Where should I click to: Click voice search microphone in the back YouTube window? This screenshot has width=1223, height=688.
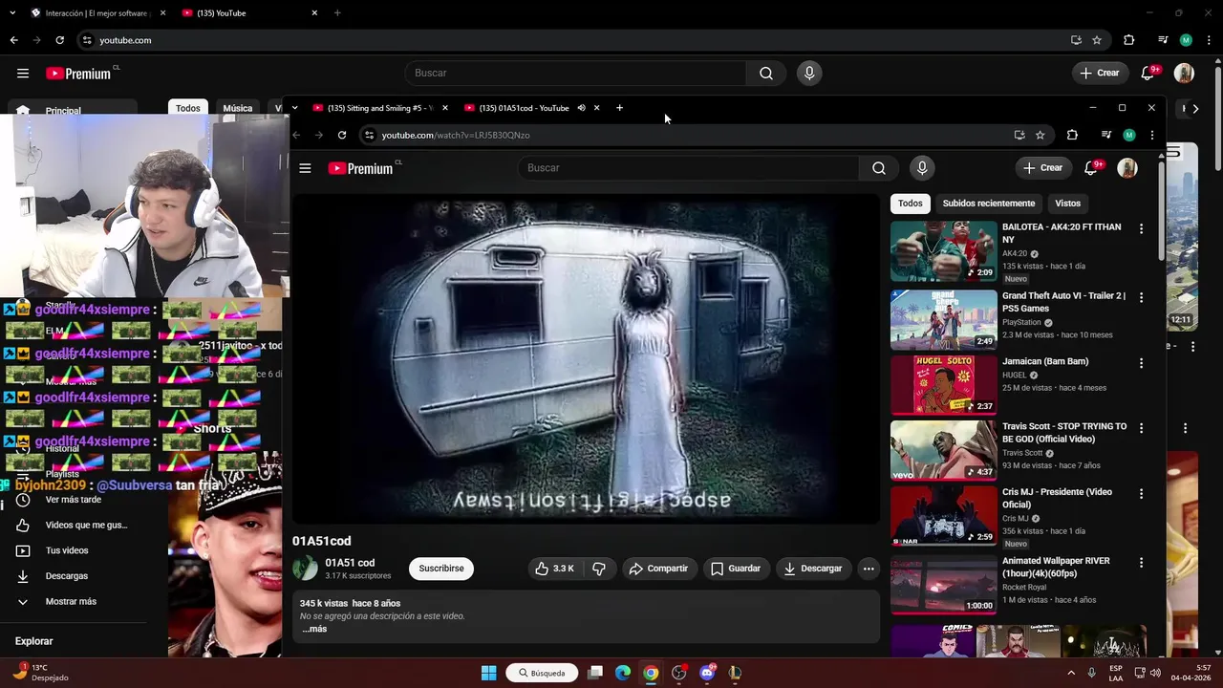coord(809,73)
